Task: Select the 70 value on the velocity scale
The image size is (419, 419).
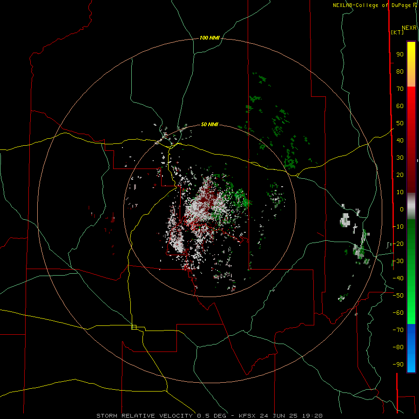Action: coord(400,89)
